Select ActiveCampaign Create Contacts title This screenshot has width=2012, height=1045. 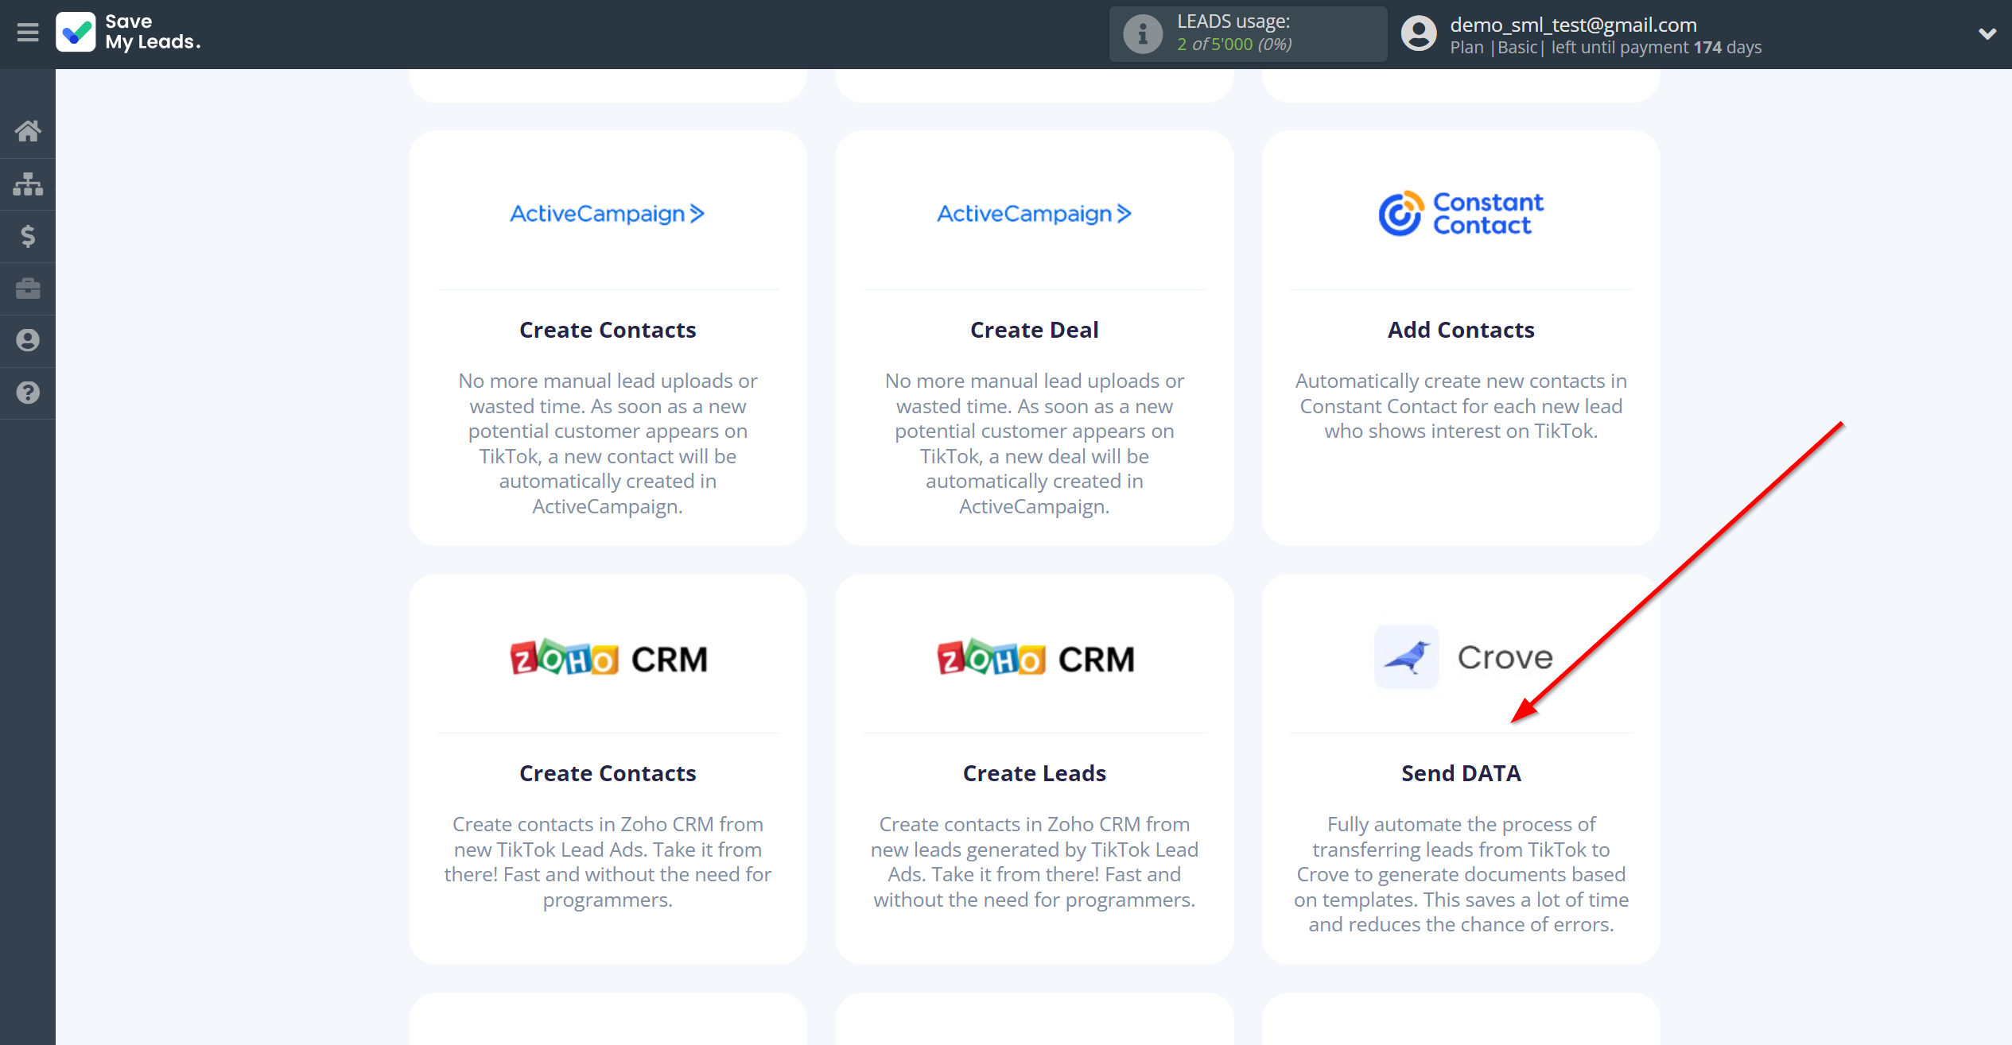[608, 330]
